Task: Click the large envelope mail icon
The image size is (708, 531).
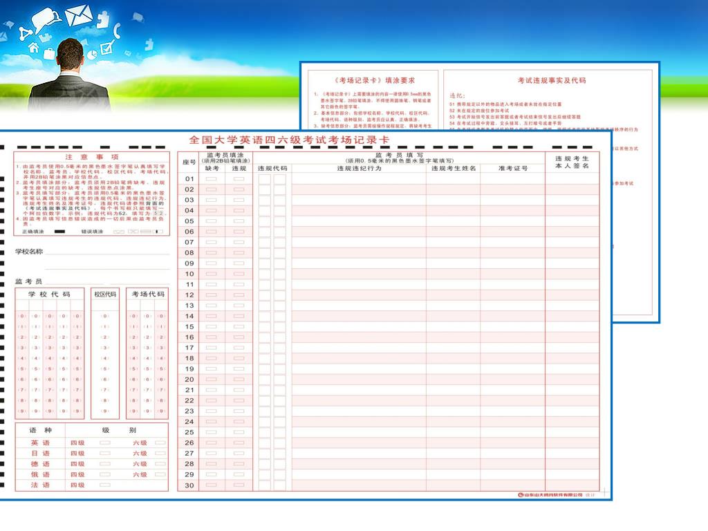Action: (79, 15)
